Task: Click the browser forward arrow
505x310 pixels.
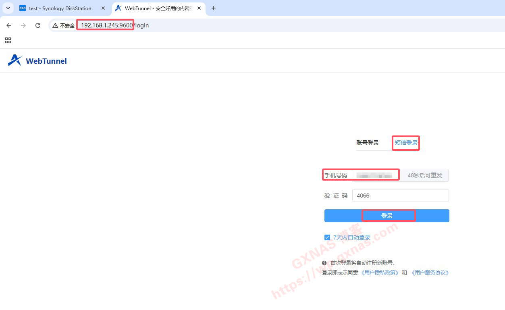Action: [23, 25]
